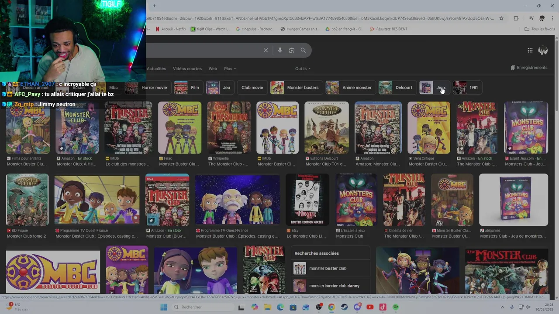Submit search using the magnifying glass icon
The width and height of the screenshot is (559, 314).
coord(303,50)
